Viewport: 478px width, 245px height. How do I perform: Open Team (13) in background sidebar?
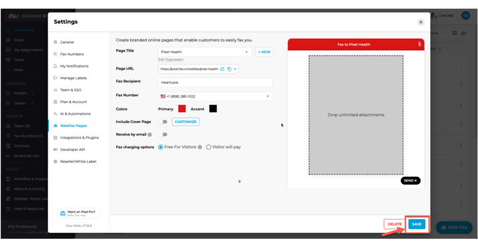22,126
